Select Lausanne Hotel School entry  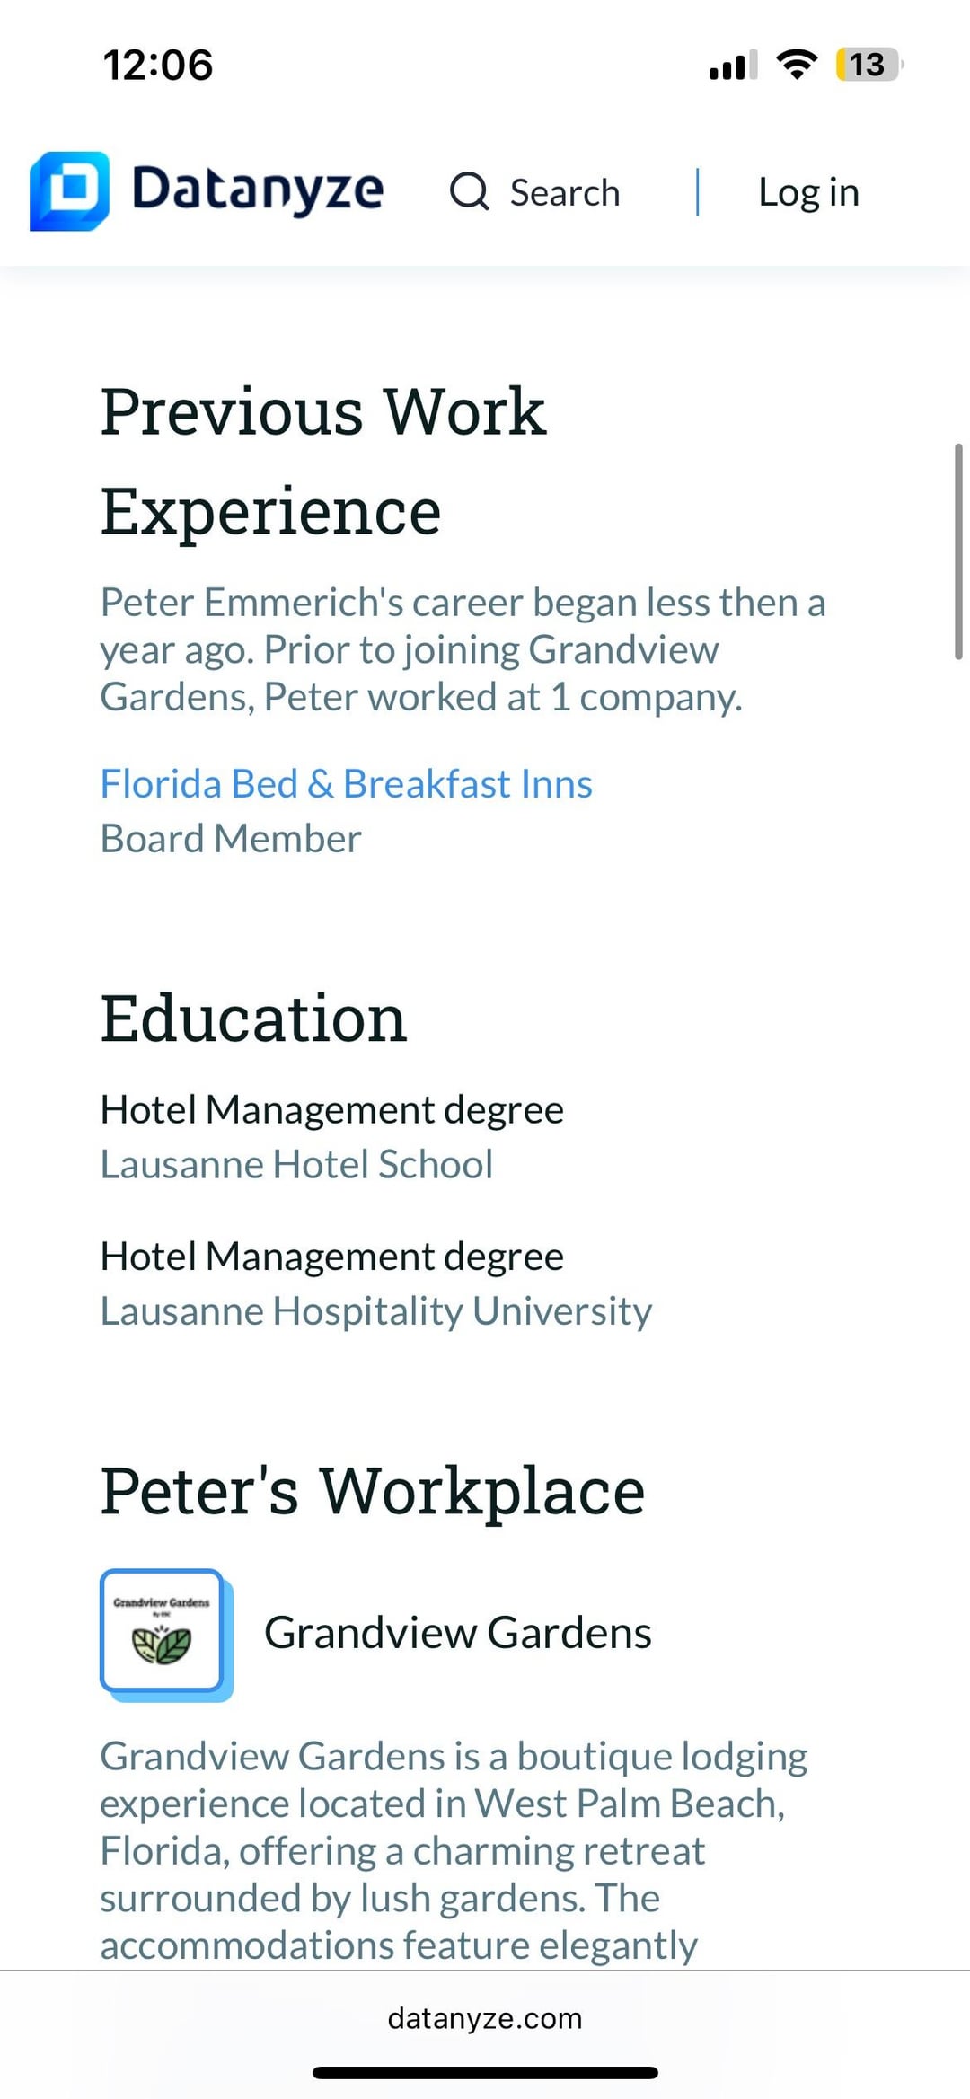tap(296, 1164)
